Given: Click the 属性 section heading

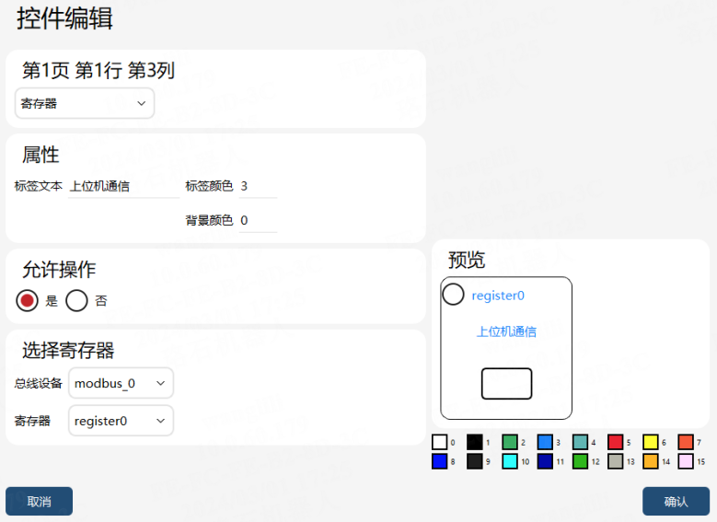Looking at the screenshot, I should click(x=40, y=155).
